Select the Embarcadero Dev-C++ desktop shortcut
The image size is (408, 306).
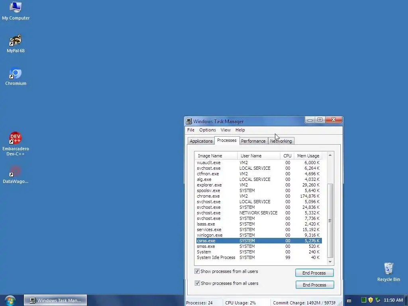coord(16,144)
